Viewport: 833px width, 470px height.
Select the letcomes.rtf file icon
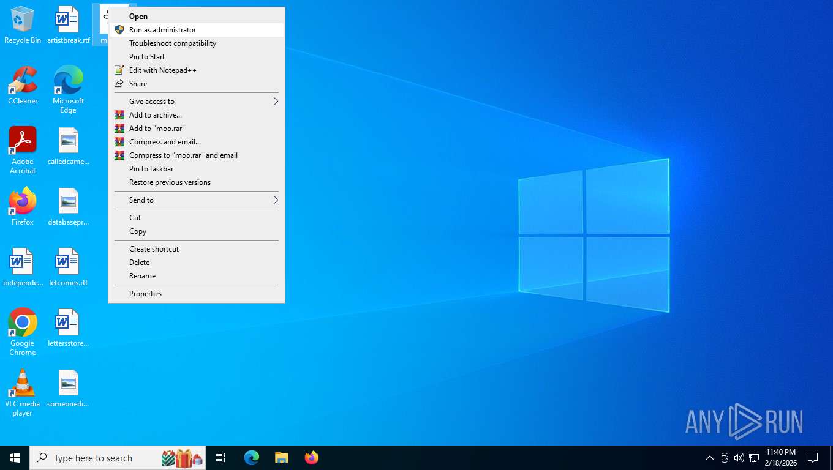coord(68,267)
